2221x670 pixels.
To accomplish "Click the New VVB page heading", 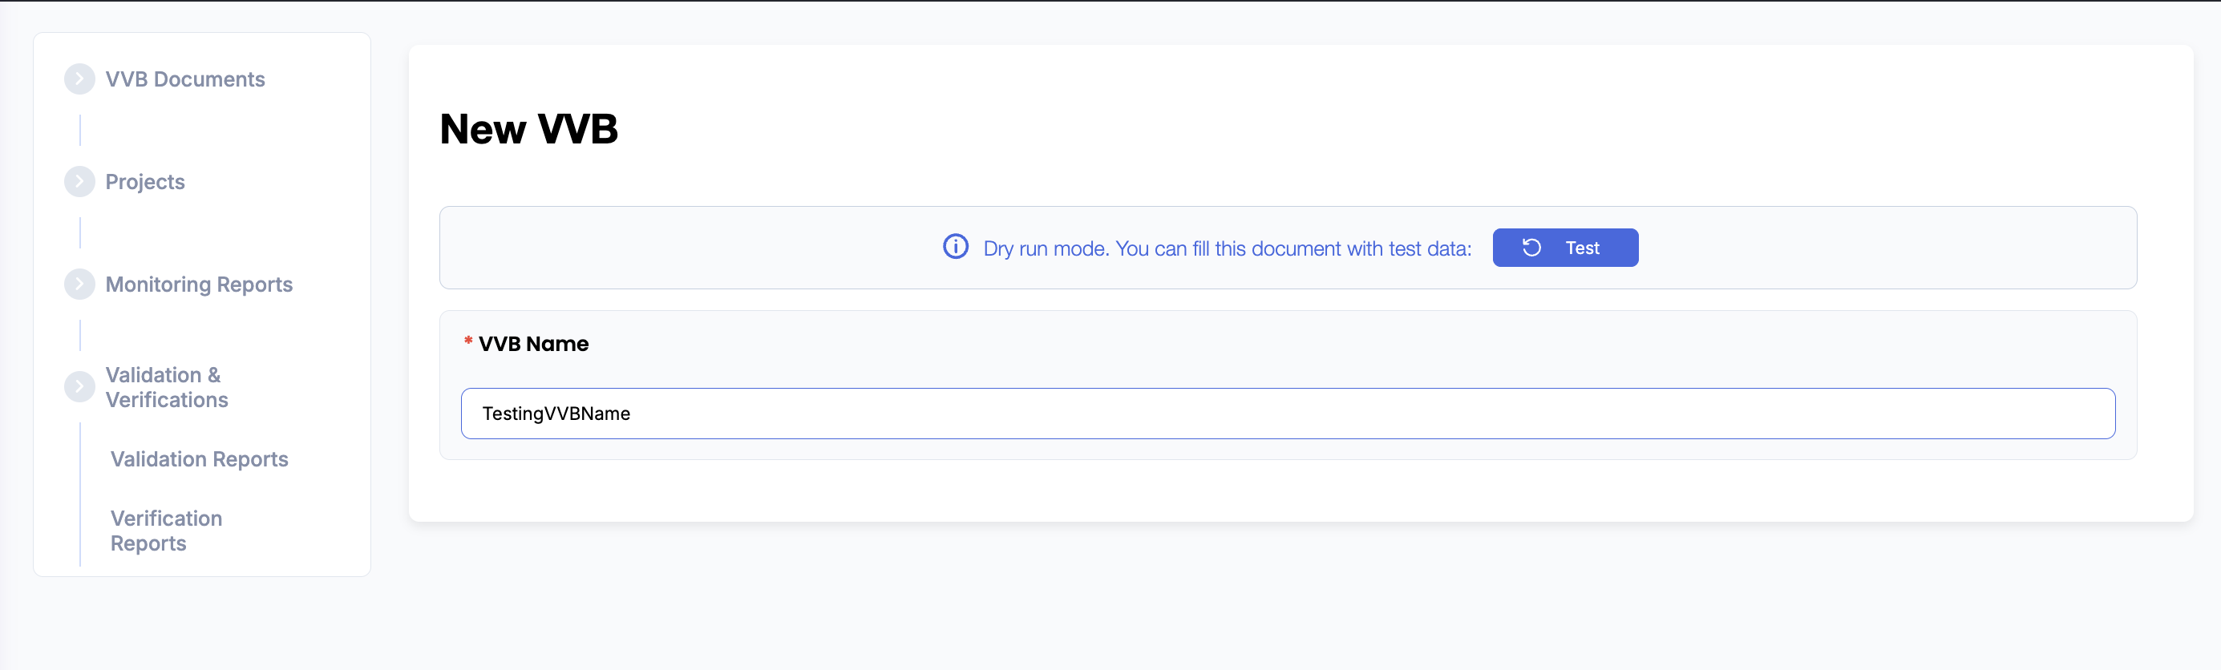I will pyautogui.click(x=528, y=129).
